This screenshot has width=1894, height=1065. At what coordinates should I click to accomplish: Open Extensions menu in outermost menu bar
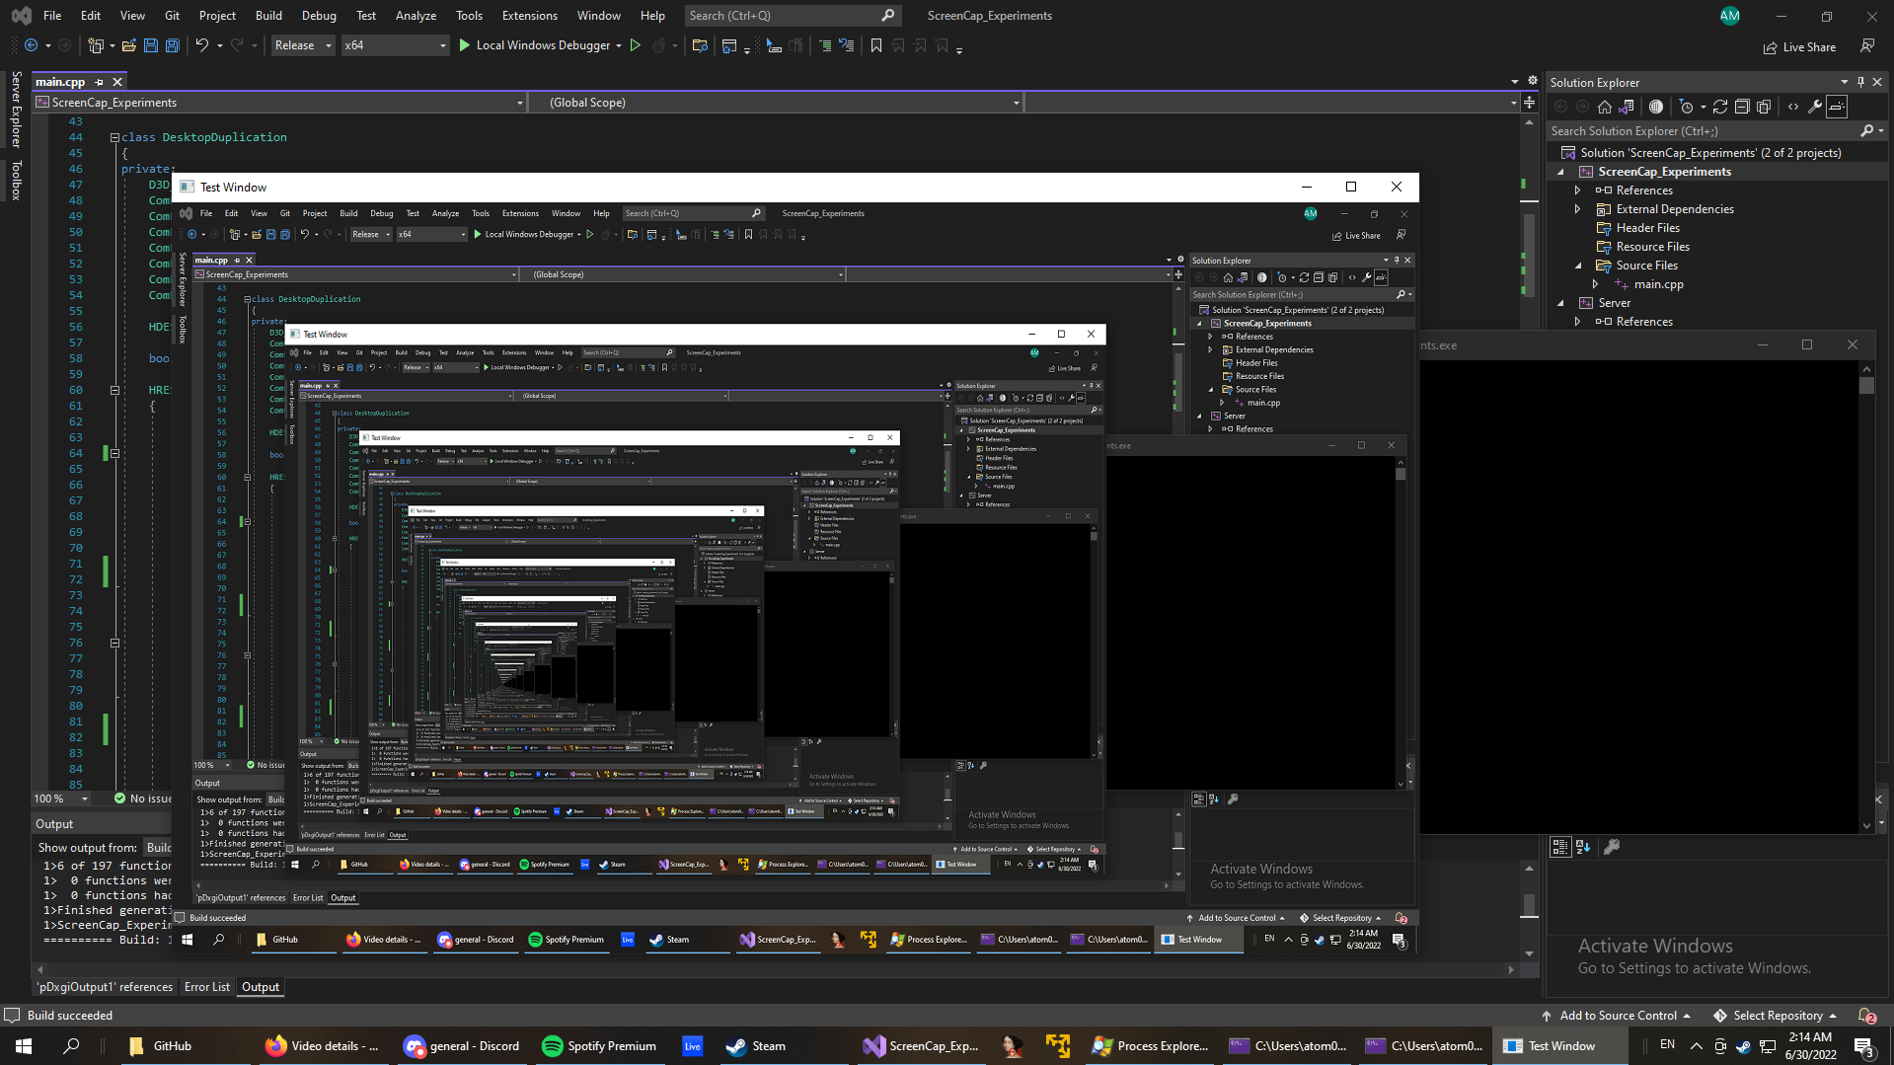(530, 16)
